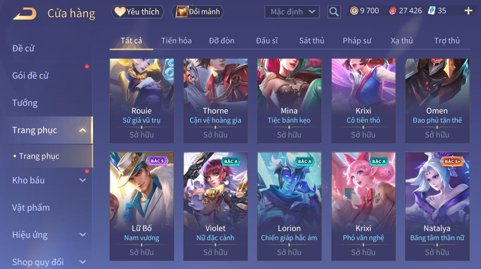Open Yêu thích heart favorites
The height and width of the screenshot is (269, 481).
[138, 12]
